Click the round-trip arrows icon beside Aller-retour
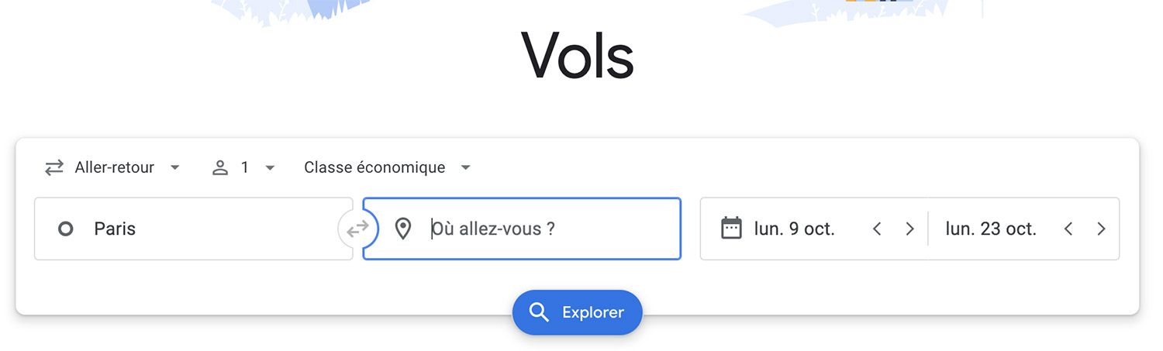Image resolution: width=1163 pixels, height=351 pixels. 53,167
